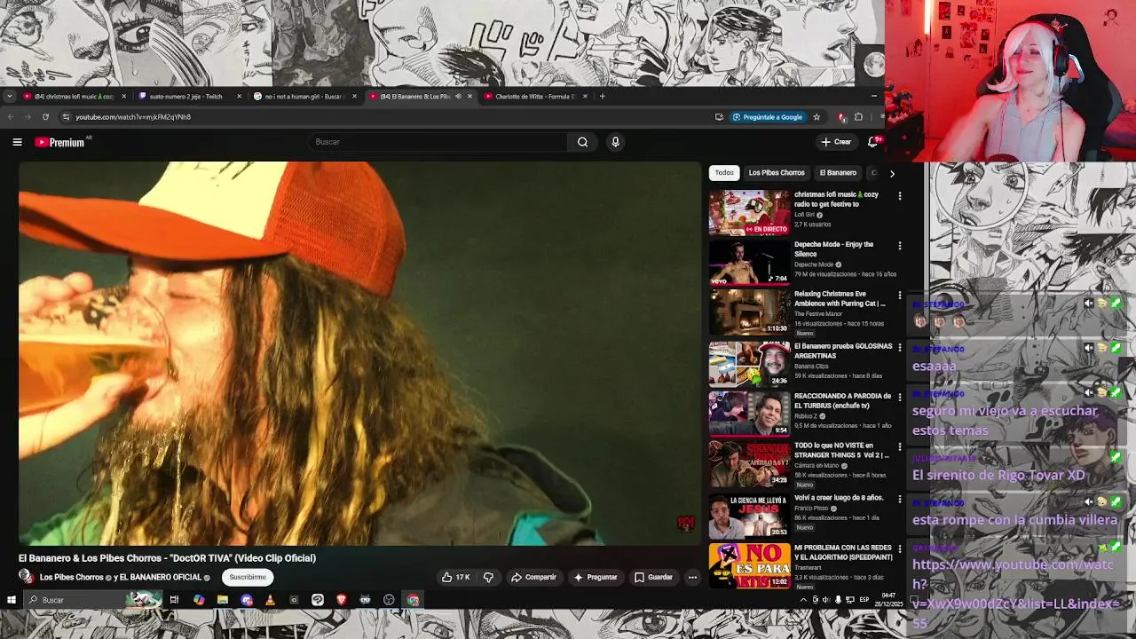Reload the page in browser toolbar
This screenshot has height=639, width=1136.
tap(45, 116)
